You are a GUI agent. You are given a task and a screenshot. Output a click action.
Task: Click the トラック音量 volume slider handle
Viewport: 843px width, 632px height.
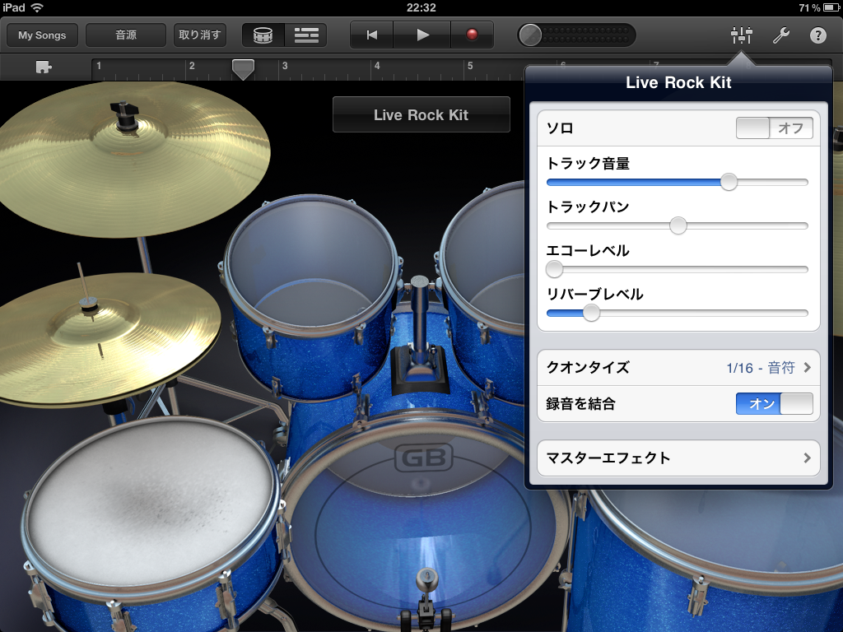[729, 182]
